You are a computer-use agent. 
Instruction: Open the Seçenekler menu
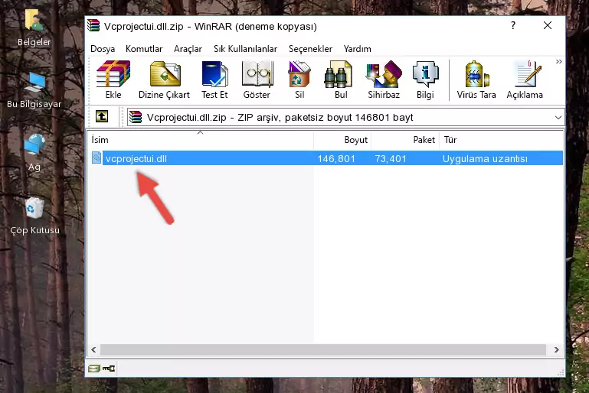(x=310, y=49)
